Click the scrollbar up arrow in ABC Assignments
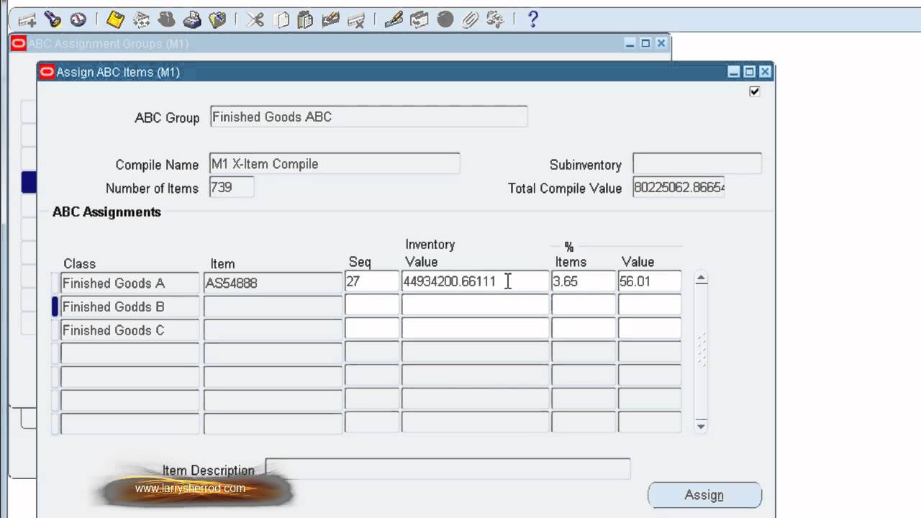Screen dimensions: 921x518 tap(702, 279)
